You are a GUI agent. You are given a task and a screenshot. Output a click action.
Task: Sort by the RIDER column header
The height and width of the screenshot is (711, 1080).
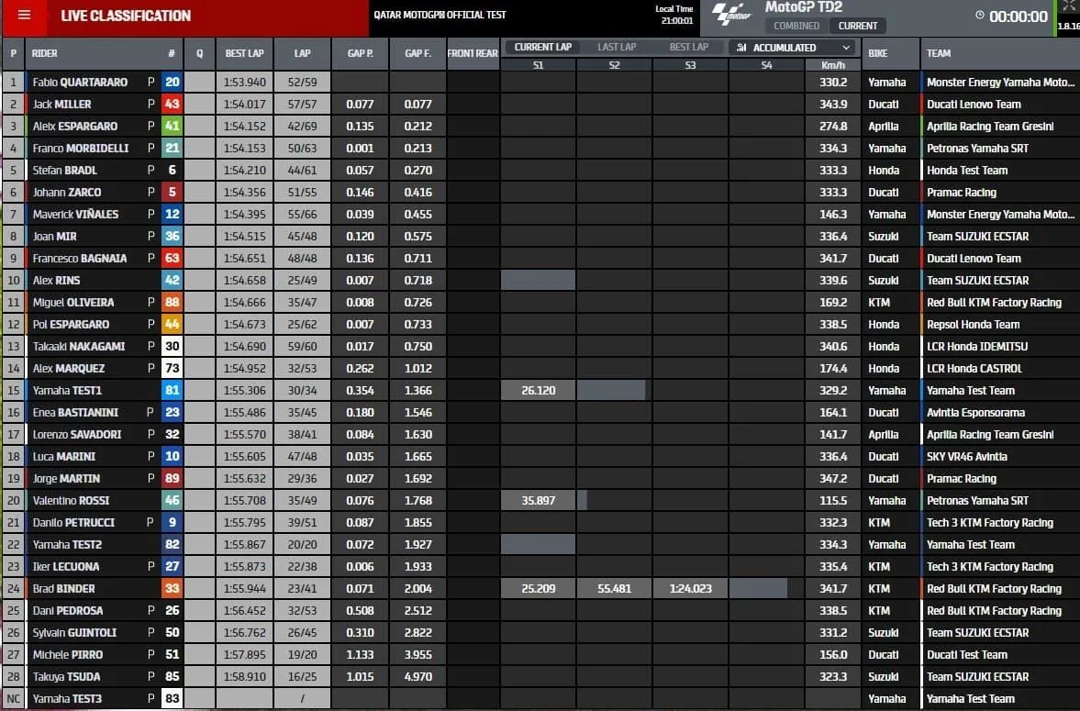pyautogui.click(x=44, y=53)
